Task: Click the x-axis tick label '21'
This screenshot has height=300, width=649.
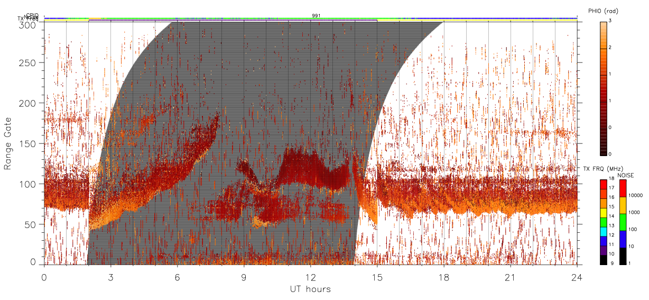Action: click(x=511, y=277)
